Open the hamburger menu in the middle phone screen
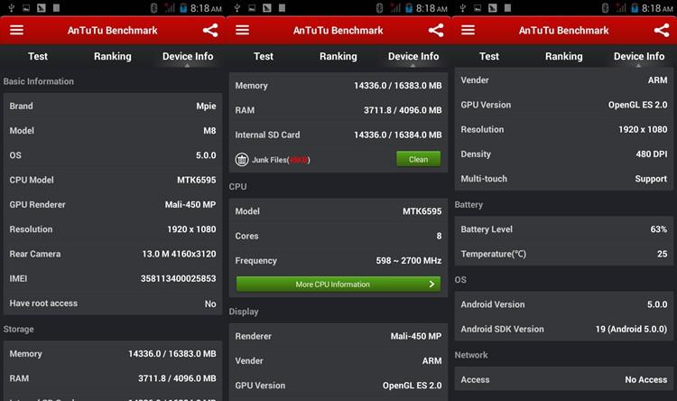The height and width of the screenshot is (401, 677). (242, 30)
